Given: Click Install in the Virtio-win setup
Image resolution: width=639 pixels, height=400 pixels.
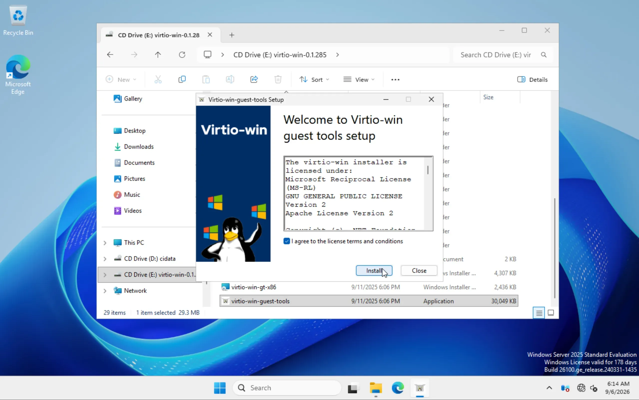Looking at the screenshot, I should 374,270.
